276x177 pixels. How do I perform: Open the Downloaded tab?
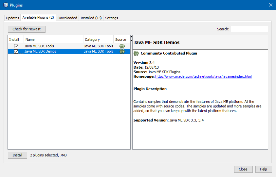pyautogui.click(x=67, y=18)
